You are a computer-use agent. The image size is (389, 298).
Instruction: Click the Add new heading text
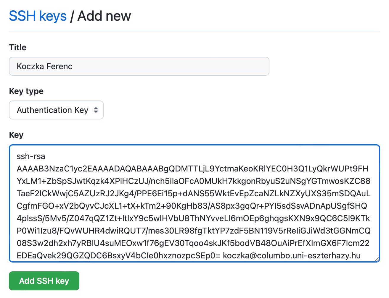(x=104, y=16)
